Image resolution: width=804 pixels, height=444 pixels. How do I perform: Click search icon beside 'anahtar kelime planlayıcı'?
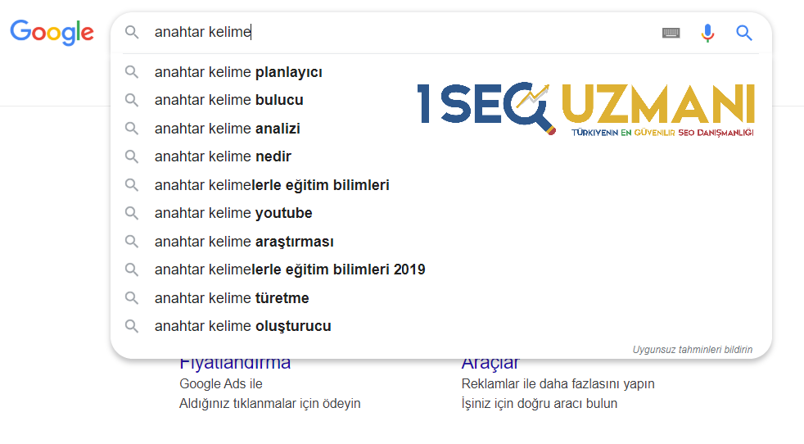click(x=132, y=72)
